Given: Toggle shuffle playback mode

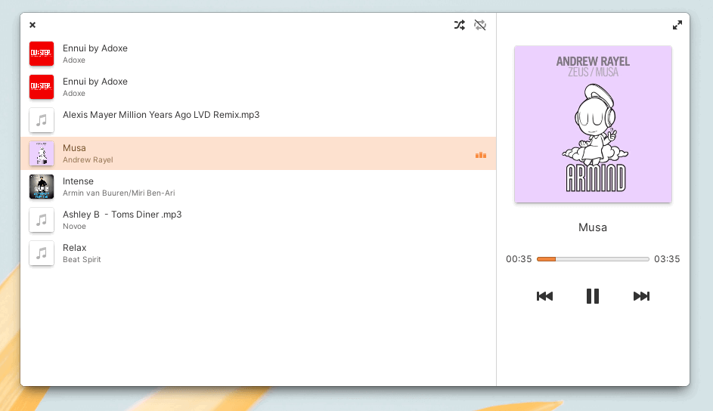Looking at the screenshot, I should coord(459,25).
